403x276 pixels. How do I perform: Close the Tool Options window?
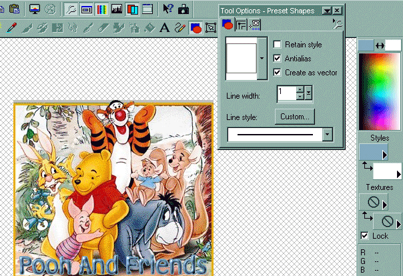click(x=337, y=11)
